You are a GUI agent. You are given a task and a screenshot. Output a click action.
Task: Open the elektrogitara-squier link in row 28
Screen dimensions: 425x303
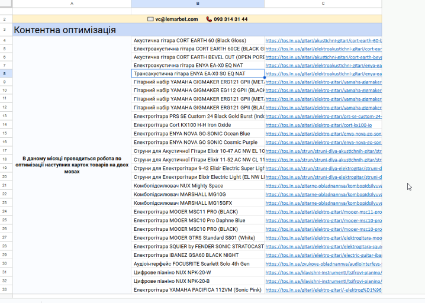[x=324, y=247]
